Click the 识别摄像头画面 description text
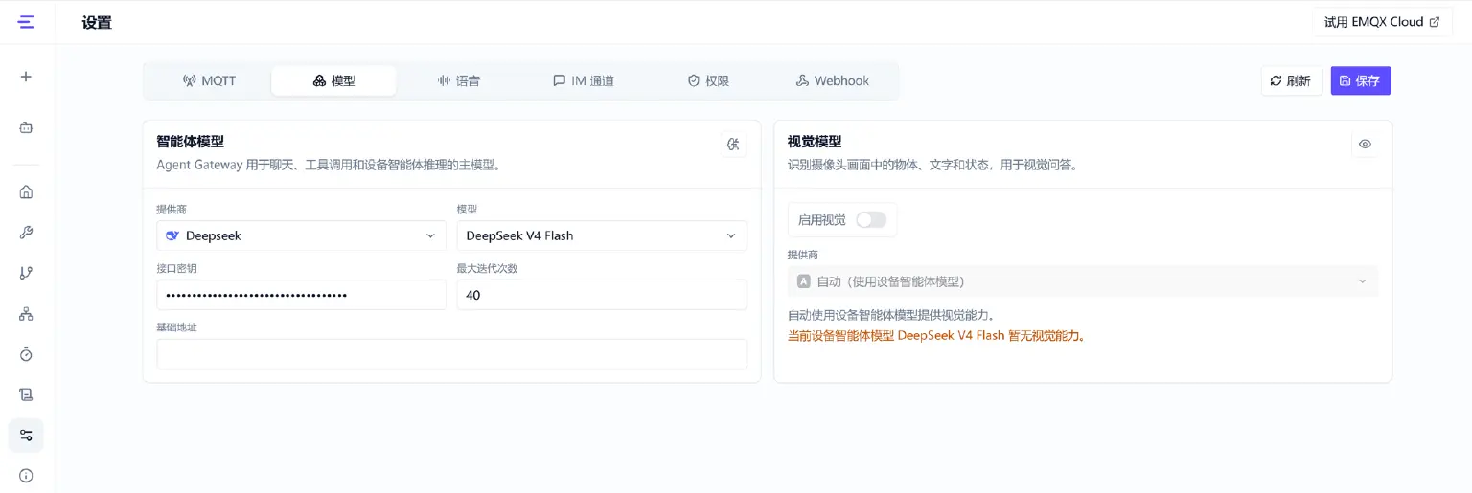 click(933, 165)
